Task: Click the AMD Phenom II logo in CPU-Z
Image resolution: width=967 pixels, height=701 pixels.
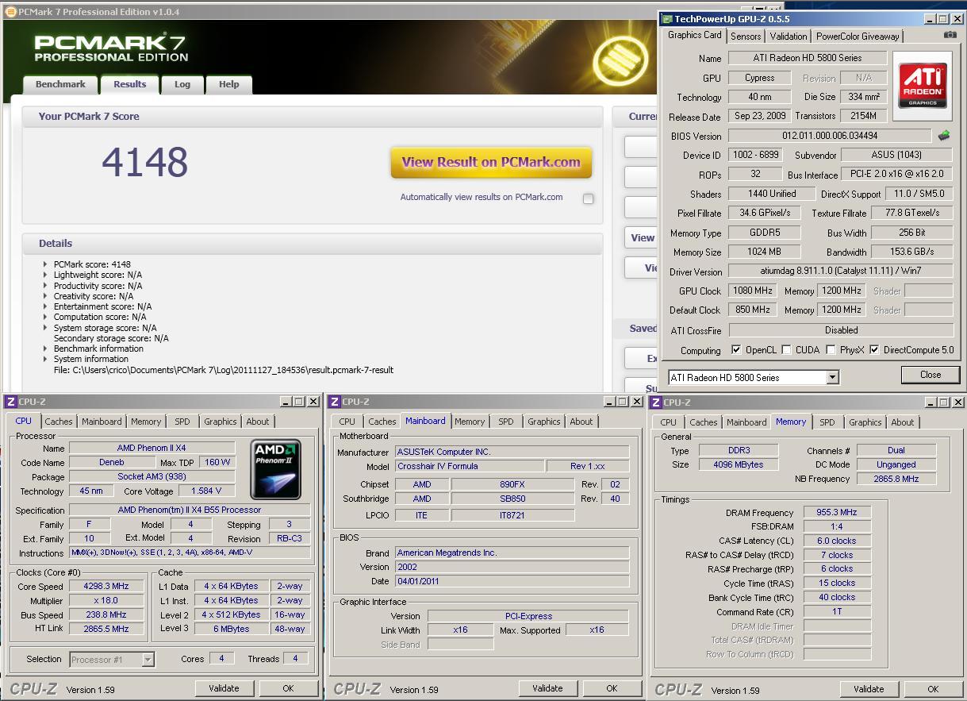Action: click(x=276, y=468)
